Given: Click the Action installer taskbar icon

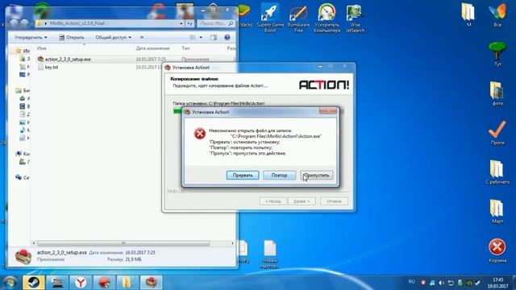Looking at the screenshot, I should click(x=151, y=282).
